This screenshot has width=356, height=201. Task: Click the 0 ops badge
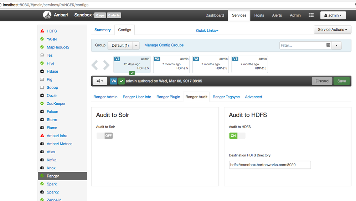pyautogui.click(x=100, y=15)
